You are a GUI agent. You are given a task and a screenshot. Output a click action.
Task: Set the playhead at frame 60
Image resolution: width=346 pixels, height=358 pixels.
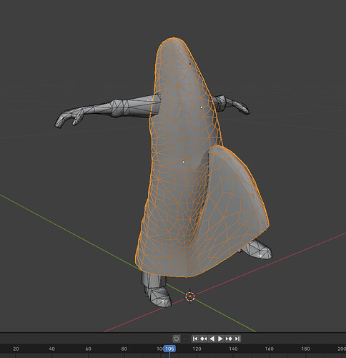pos(88,349)
